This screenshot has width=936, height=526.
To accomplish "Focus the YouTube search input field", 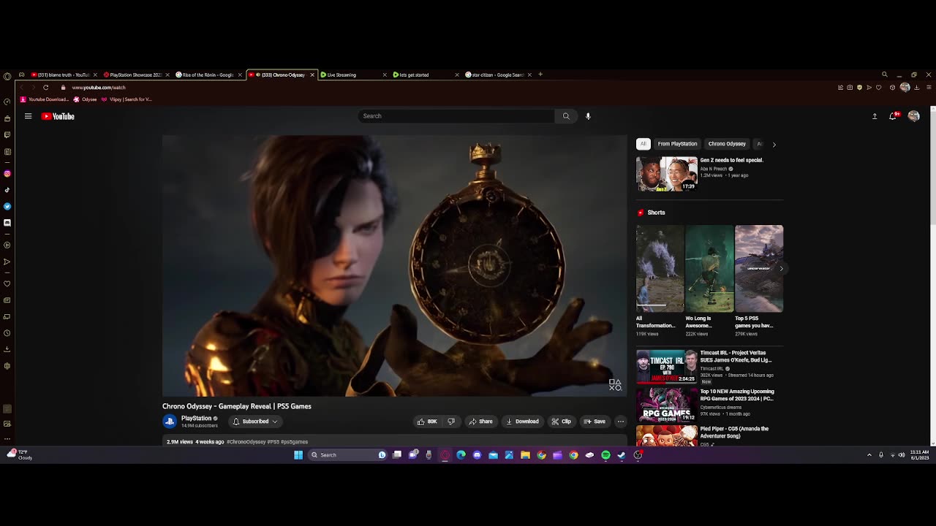I will [456, 116].
